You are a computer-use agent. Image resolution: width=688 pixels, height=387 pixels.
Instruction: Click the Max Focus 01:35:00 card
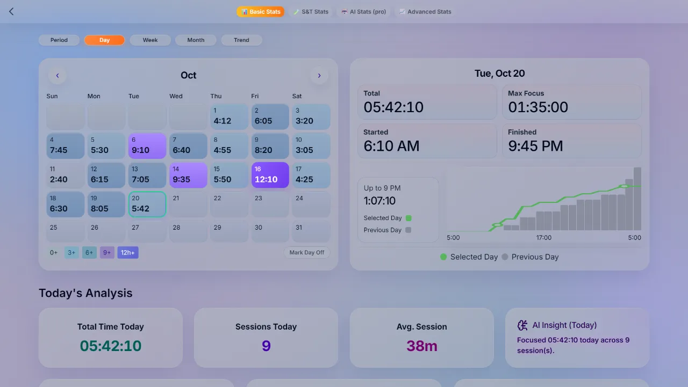click(572, 102)
